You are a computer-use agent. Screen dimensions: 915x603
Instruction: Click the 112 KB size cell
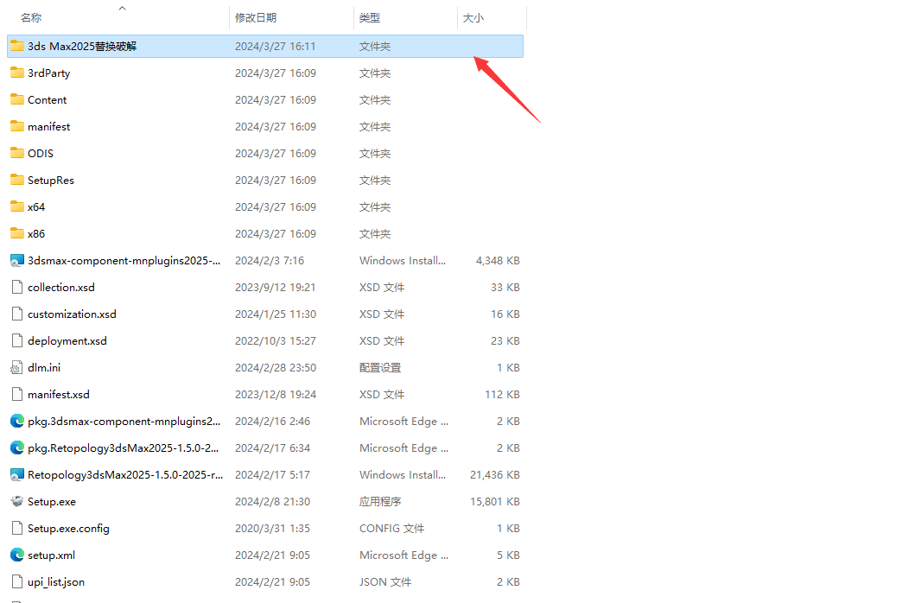503,395
